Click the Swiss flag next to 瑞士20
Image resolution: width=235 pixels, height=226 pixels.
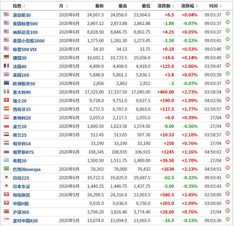[6, 100]
